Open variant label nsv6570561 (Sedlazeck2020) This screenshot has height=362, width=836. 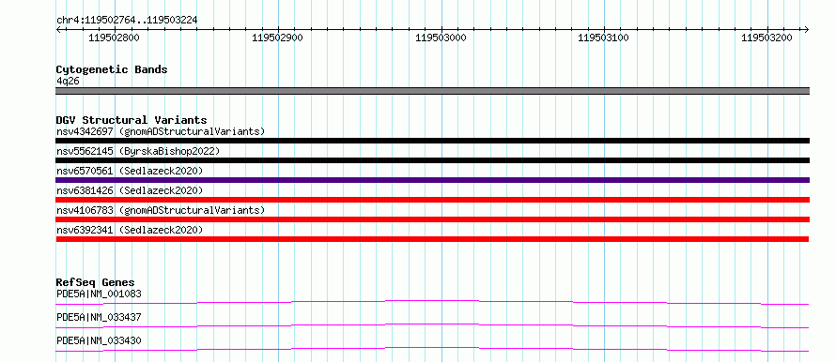(x=130, y=171)
